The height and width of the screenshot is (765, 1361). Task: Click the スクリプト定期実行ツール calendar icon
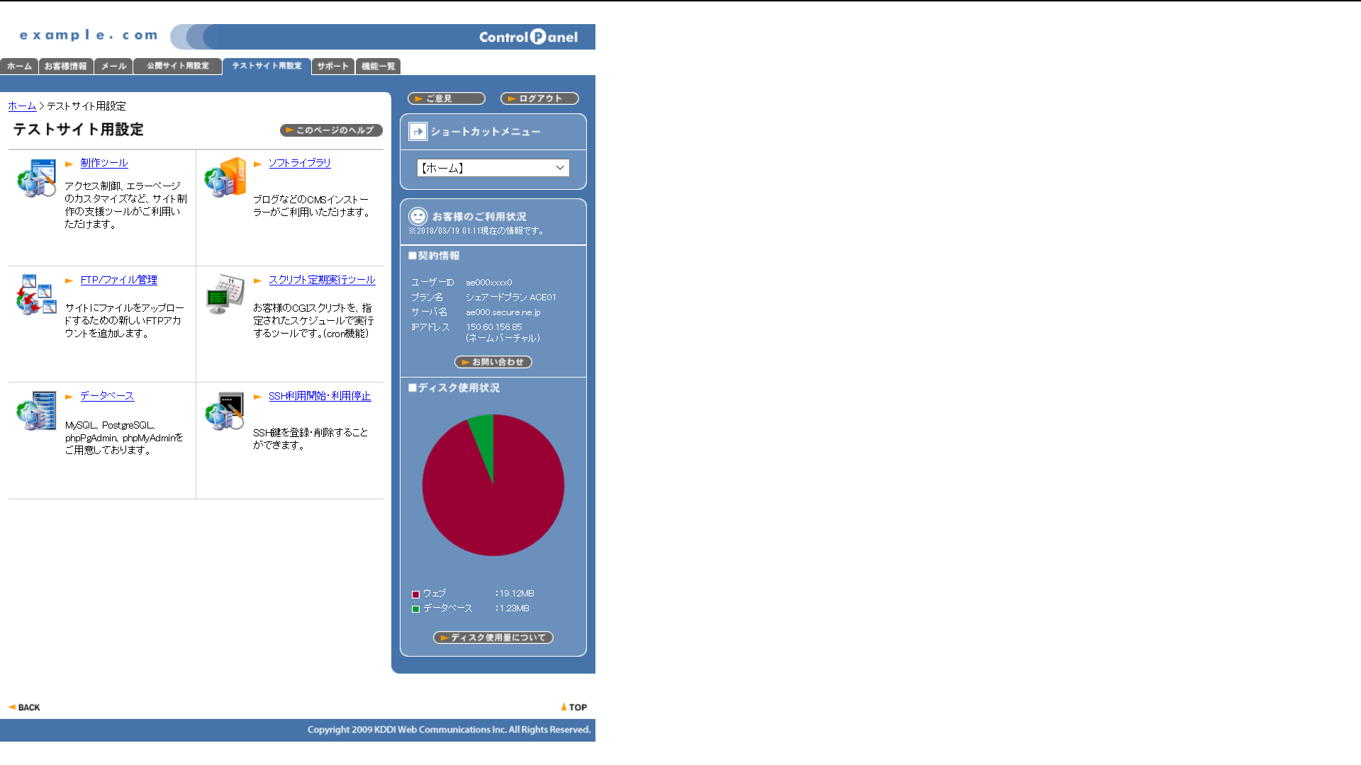[x=225, y=294]
